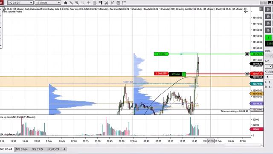
Task: Open the Acc account dropdown
Action: coord(269,66)
